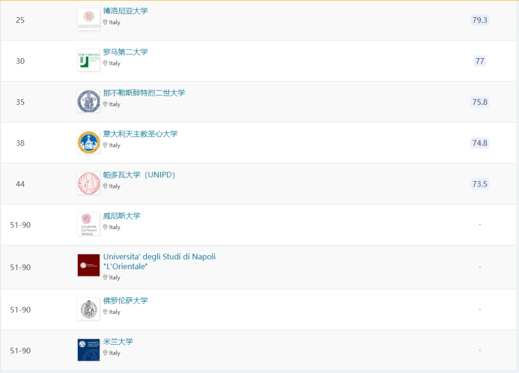Open Universita' degli Studi di Napoli "L'Orientale" link
The height and width of the screenshot is (373, 519).
point(159,261)
